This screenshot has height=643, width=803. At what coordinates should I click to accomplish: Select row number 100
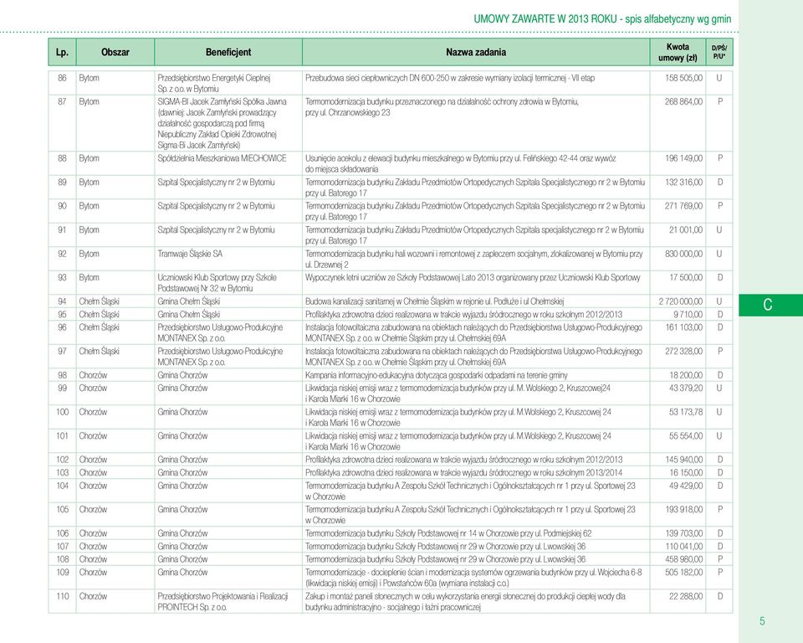tap(62, 412)
